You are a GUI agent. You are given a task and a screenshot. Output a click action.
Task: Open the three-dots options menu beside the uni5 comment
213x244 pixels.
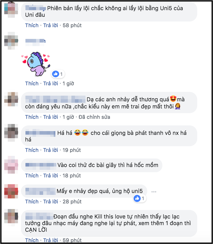point(154,192)
